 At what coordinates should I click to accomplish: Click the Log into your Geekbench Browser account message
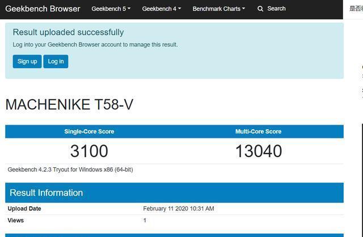pos(95,44)
